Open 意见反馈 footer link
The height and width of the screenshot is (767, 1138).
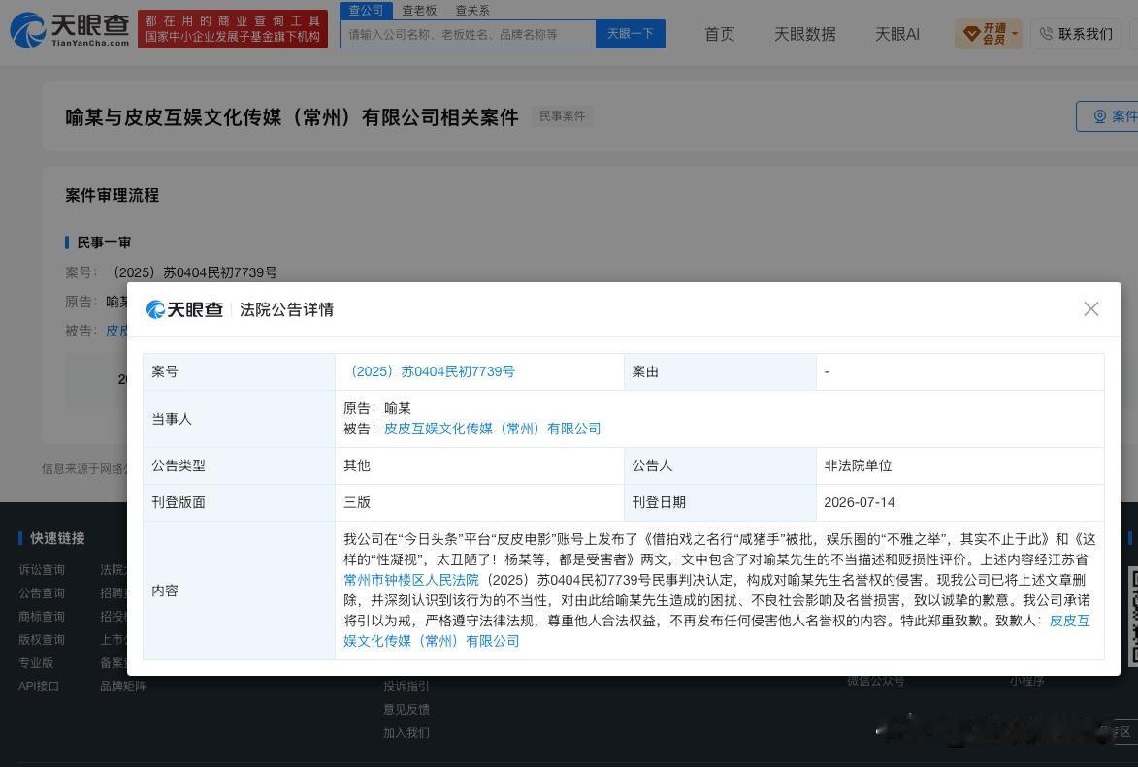(406, 709)
